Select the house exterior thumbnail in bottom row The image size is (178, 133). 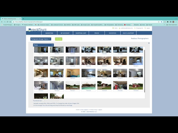[57, 96]
